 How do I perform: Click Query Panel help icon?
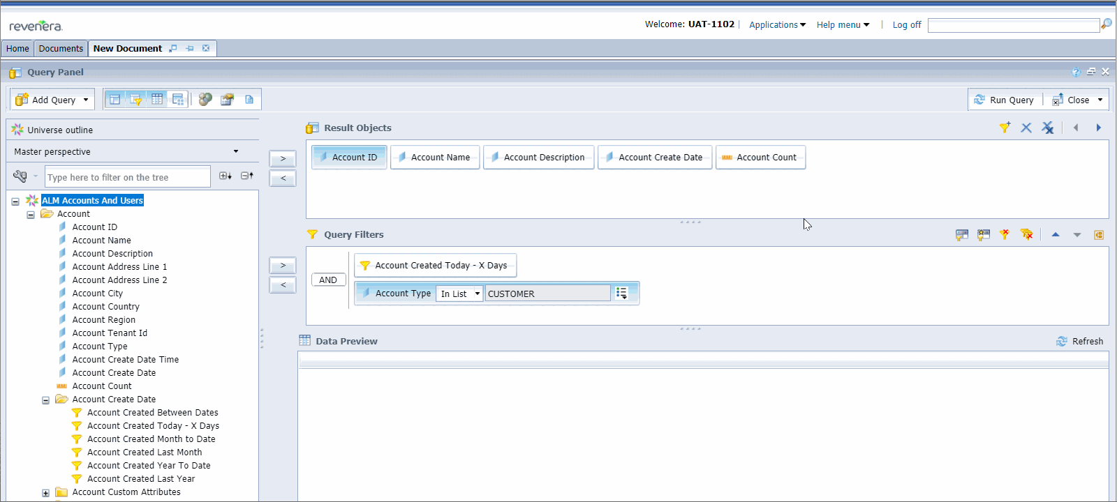point(1076,72)
